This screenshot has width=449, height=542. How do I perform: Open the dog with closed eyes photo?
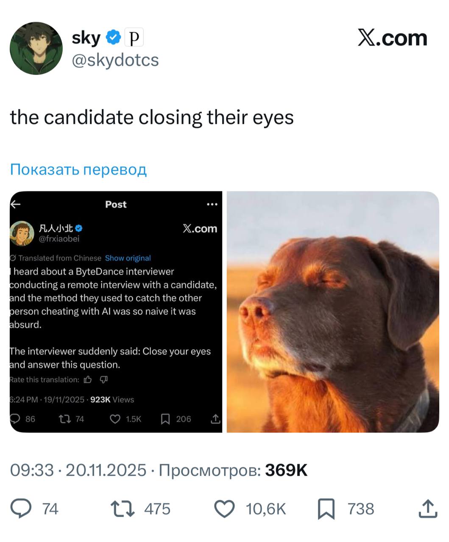[x=333, y=312]
